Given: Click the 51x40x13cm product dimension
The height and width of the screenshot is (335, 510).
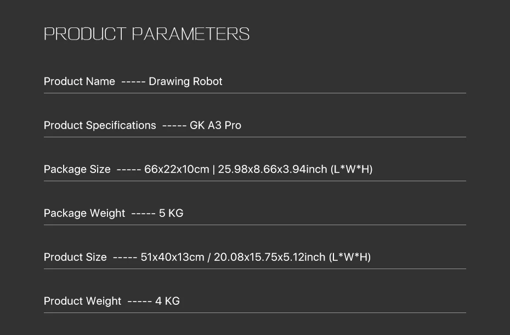Looking at the screenshot, I should (x=172, y=257).
